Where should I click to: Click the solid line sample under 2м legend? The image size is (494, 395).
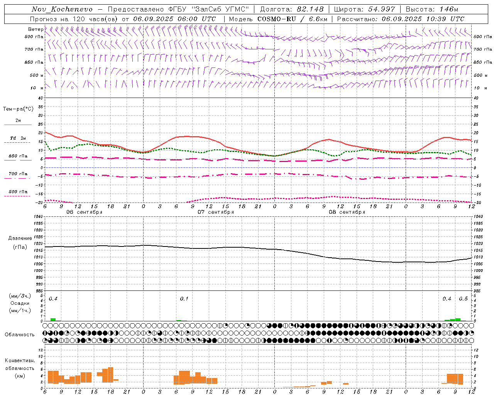pyautogui.click(x=18, y=125)
